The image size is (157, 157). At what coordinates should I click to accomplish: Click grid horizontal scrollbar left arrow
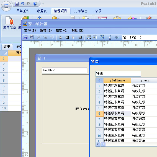[98, 144]
